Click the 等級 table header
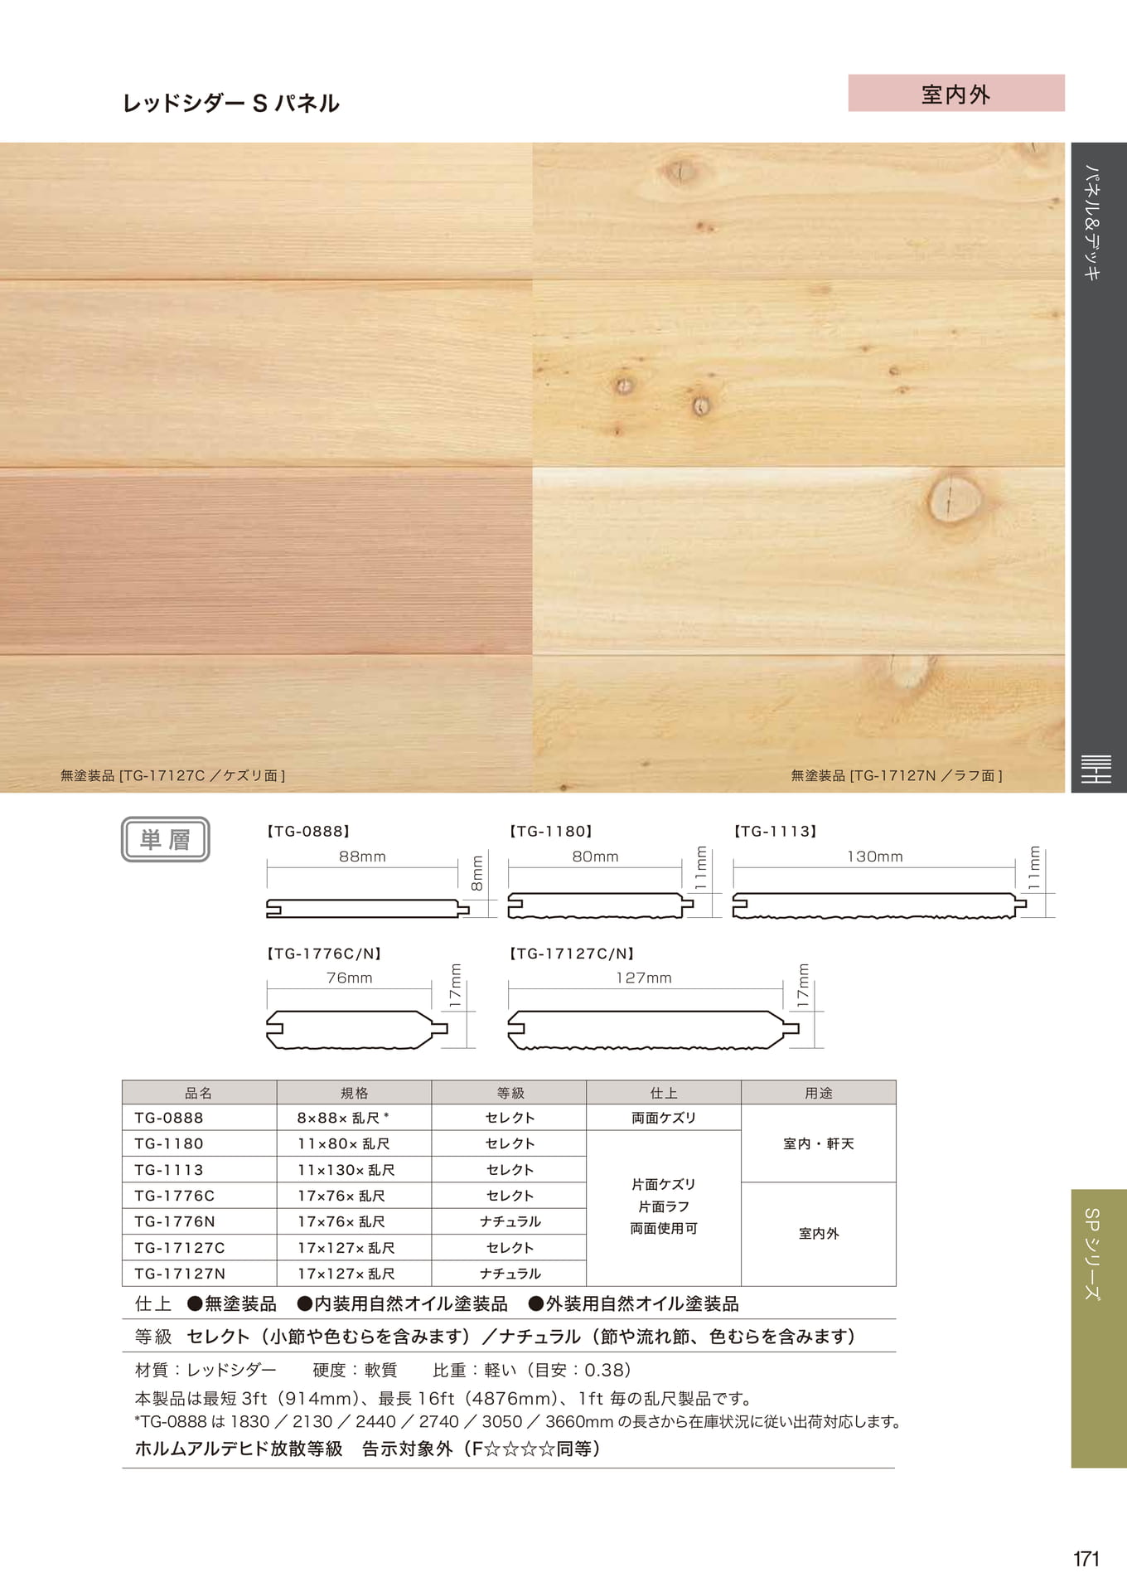This screenshot has width=1127, height=1592. point(509,1093)
